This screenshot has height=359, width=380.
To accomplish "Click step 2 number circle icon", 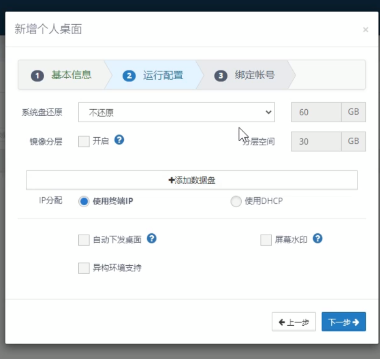I will 129,75.
